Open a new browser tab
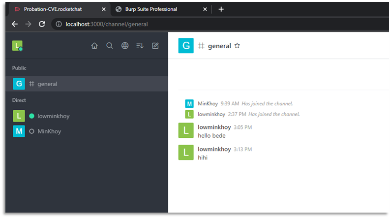 [221, 9]
